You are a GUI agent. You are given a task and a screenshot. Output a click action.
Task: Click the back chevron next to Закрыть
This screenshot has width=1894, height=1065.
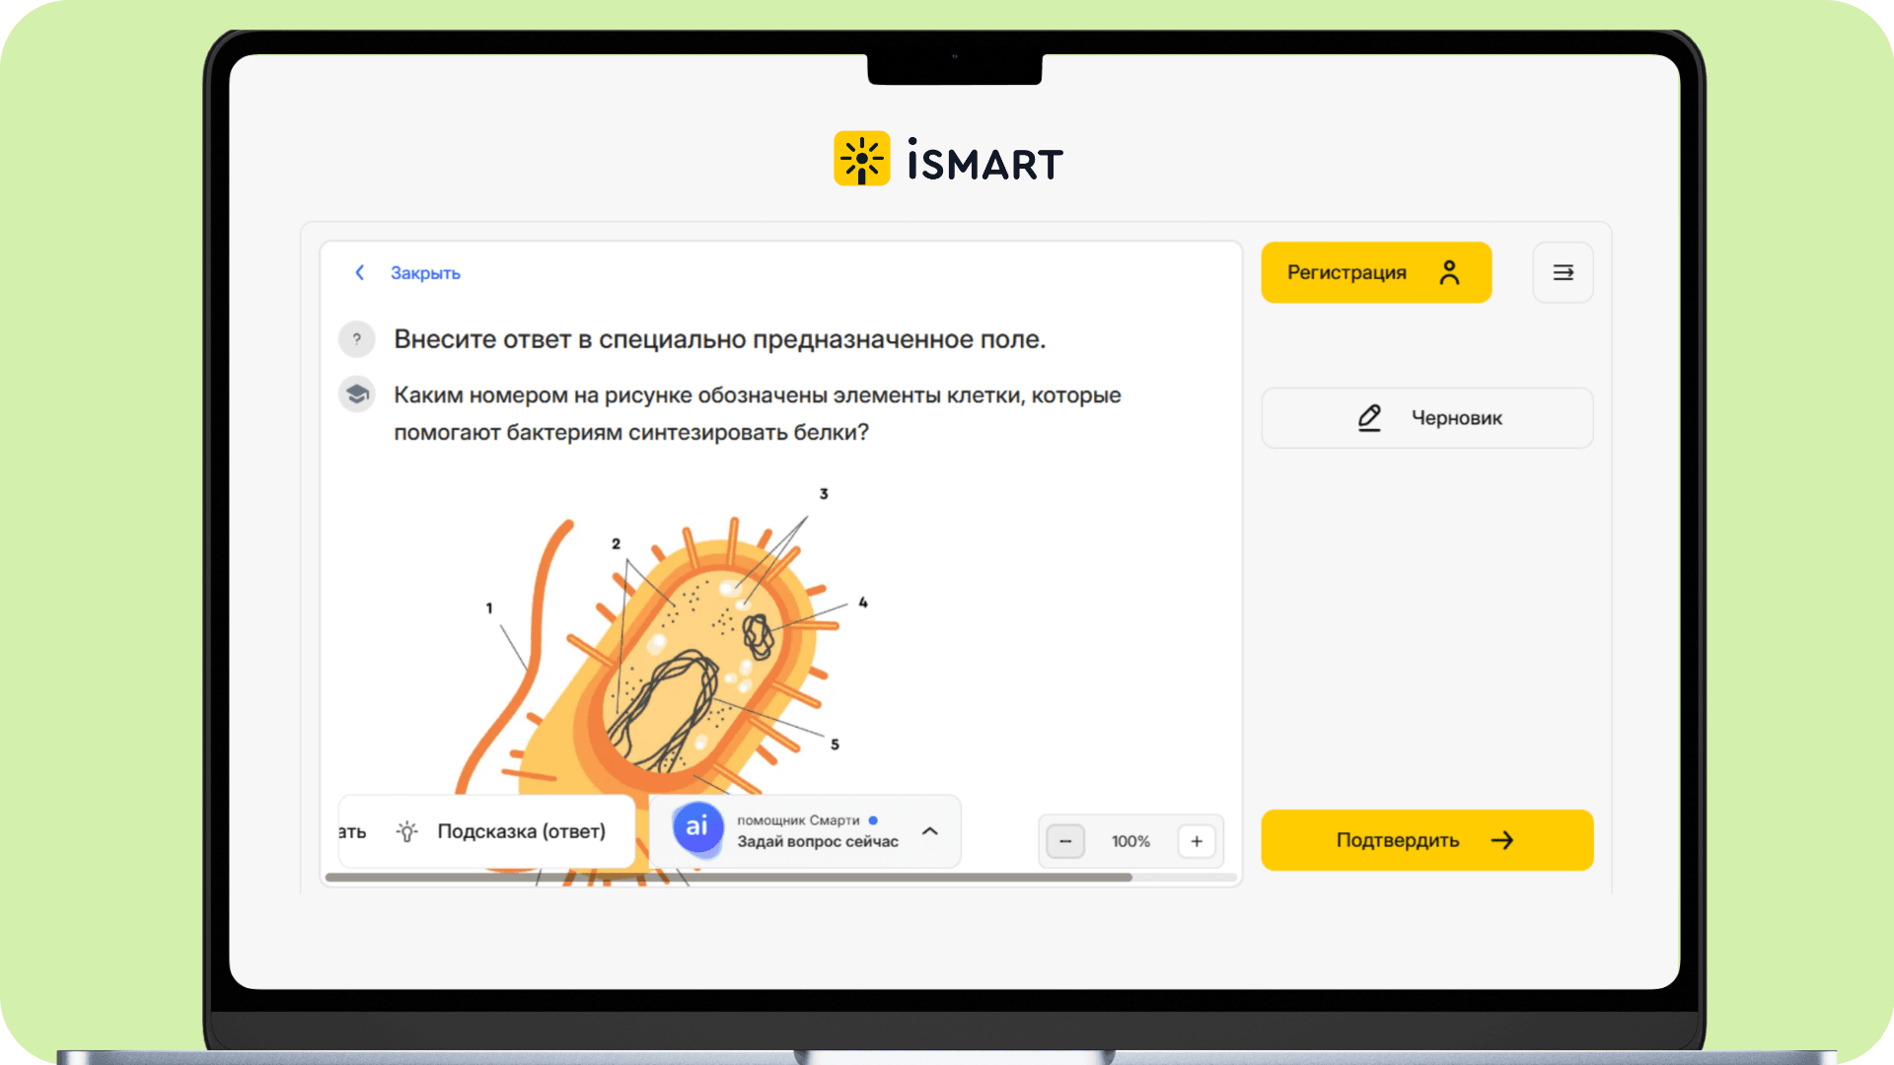click(360, 273)
